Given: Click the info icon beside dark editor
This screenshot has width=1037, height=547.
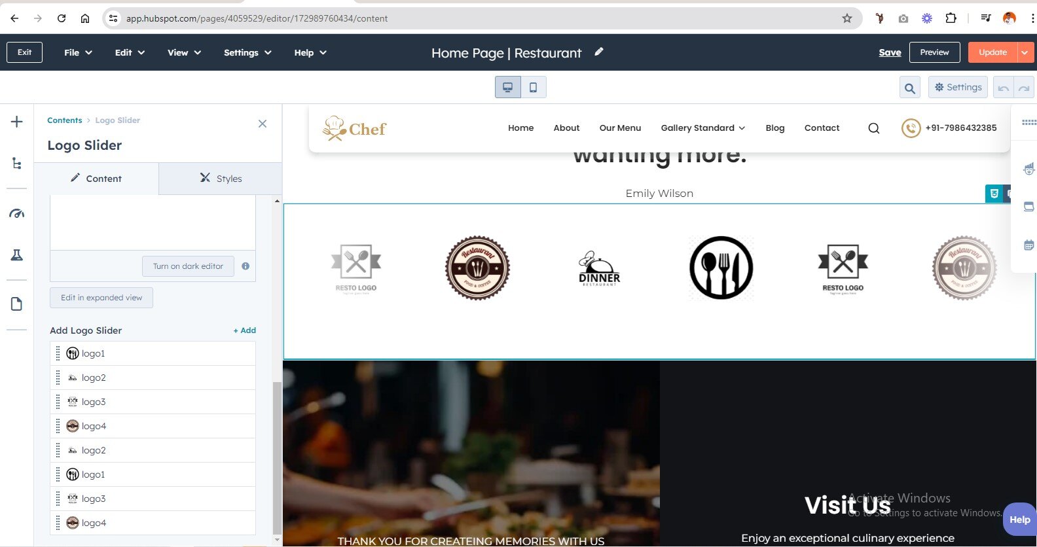Looking at the screenshot, I should [x=246, y=266].
